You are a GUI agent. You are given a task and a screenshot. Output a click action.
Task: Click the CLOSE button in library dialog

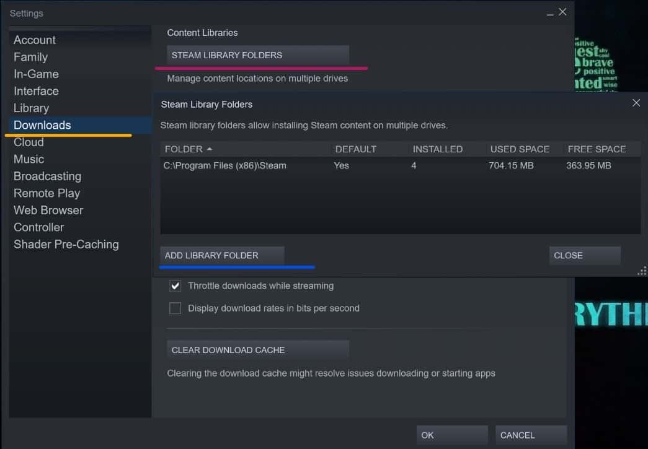(x=584, y=255)
